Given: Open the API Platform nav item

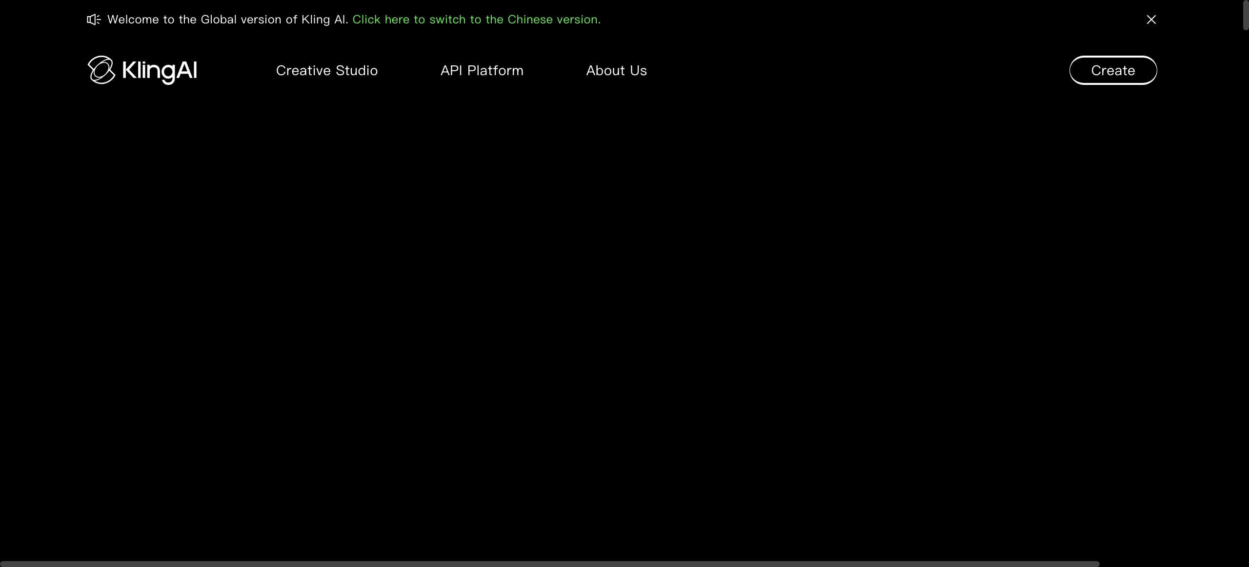Looking at the screenshot, I should [x=482, y=70].
